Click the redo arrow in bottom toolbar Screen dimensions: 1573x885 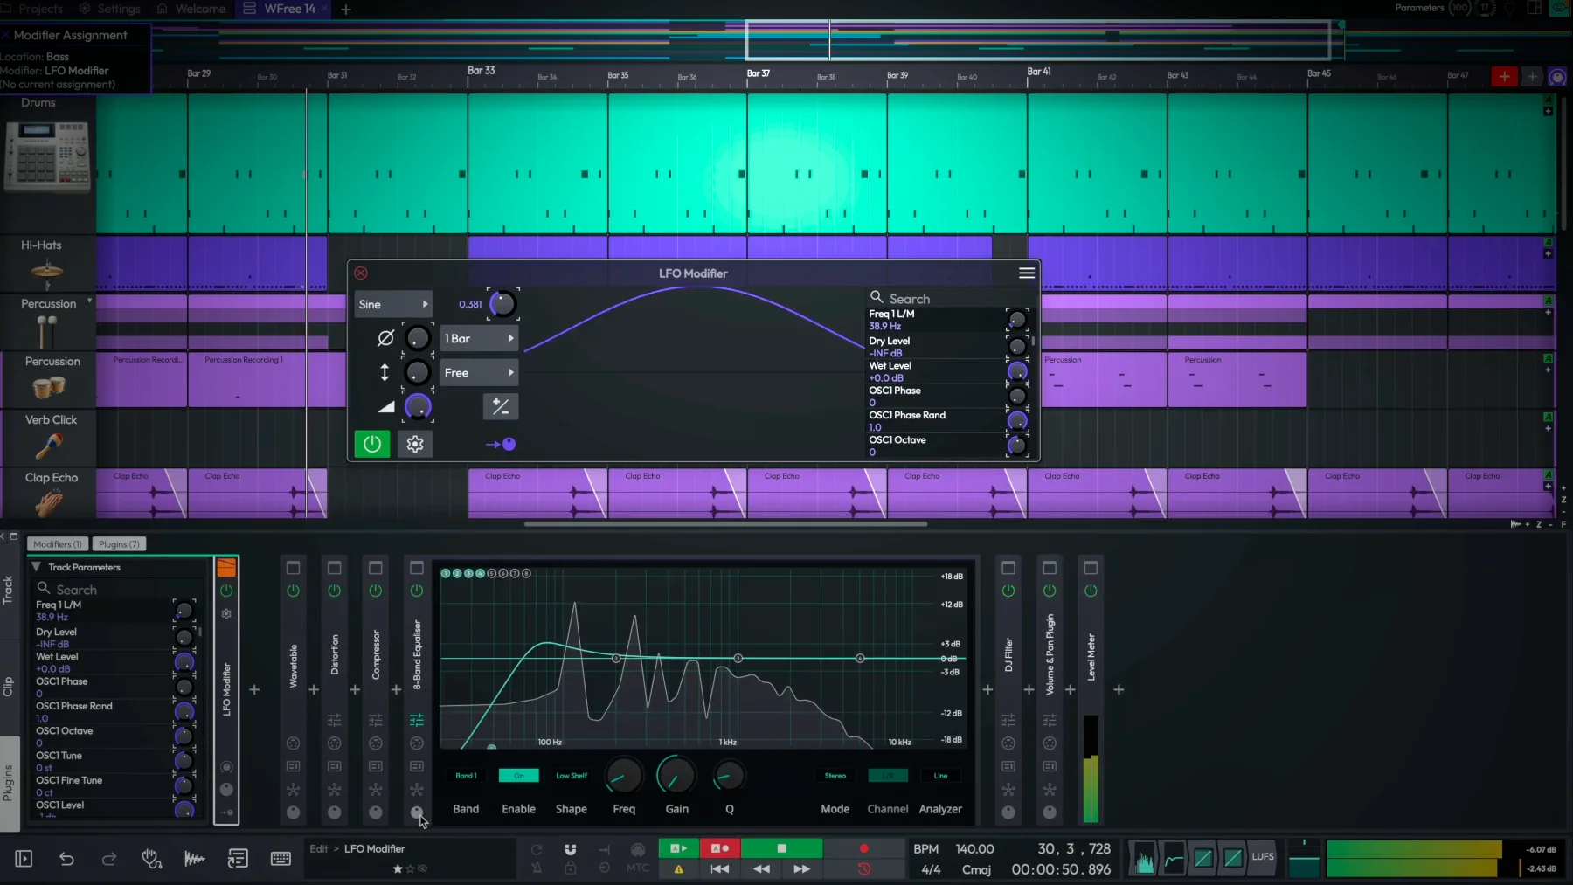(108, 859)
